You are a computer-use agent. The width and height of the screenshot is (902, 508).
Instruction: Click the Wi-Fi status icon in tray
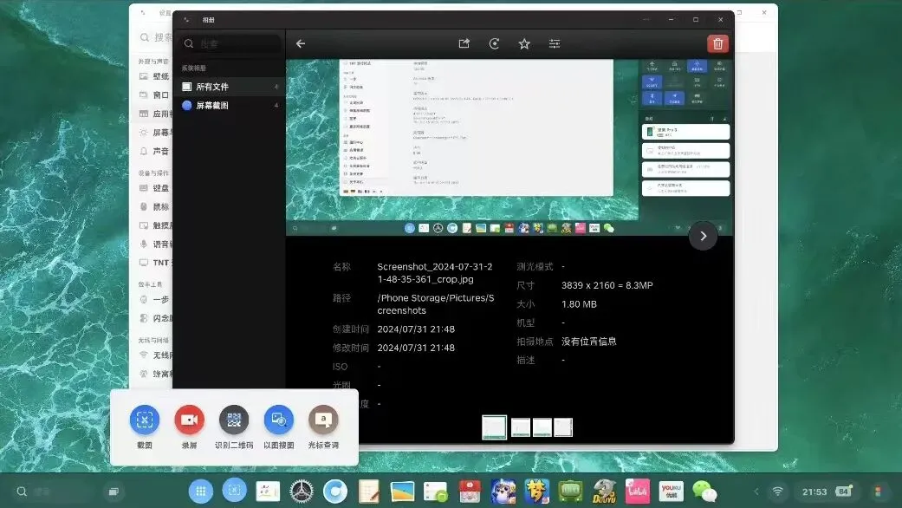[778, 492]
